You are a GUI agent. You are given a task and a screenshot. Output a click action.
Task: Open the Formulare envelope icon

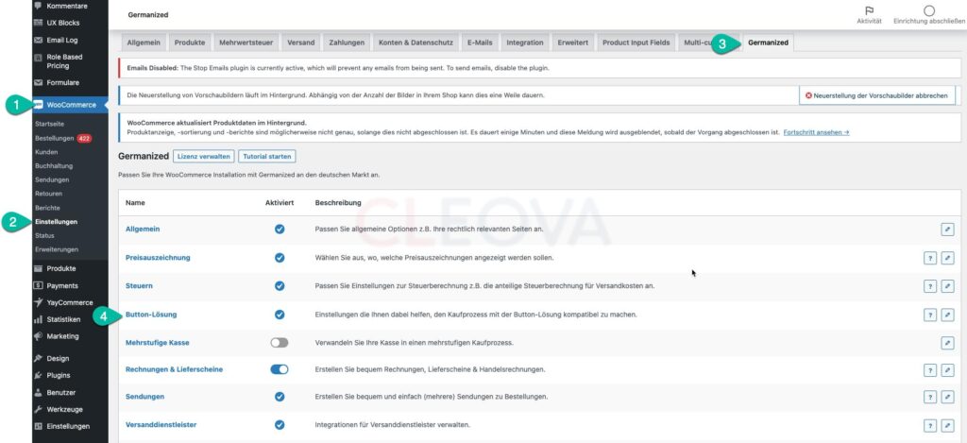(x=38, y=82)
